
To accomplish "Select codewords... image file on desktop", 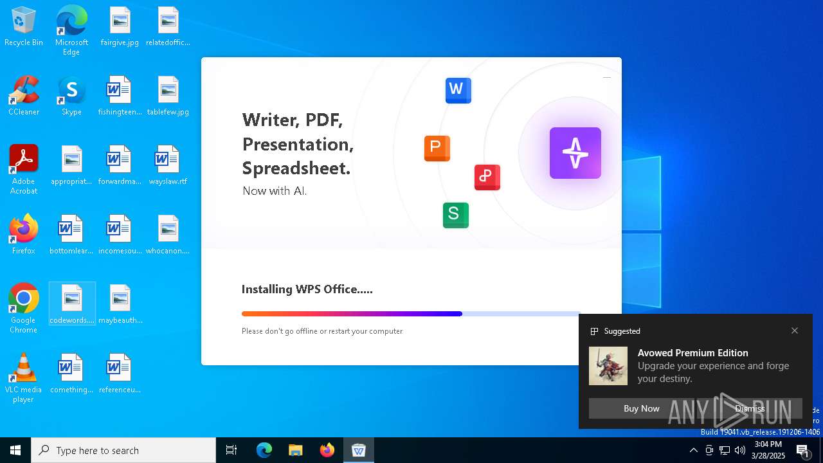I will (72, 304).
